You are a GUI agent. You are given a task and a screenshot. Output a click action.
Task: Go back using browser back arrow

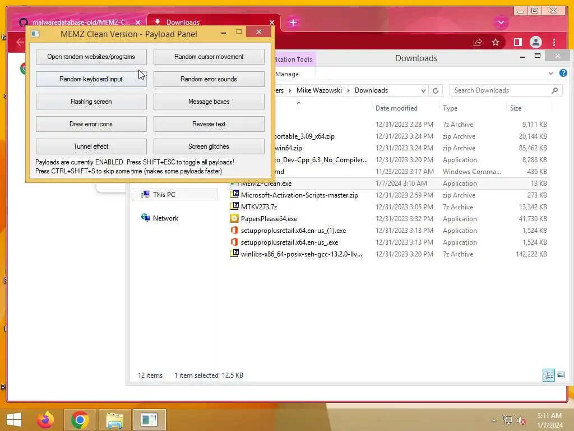pyautogui.click(x=20, y=42)
